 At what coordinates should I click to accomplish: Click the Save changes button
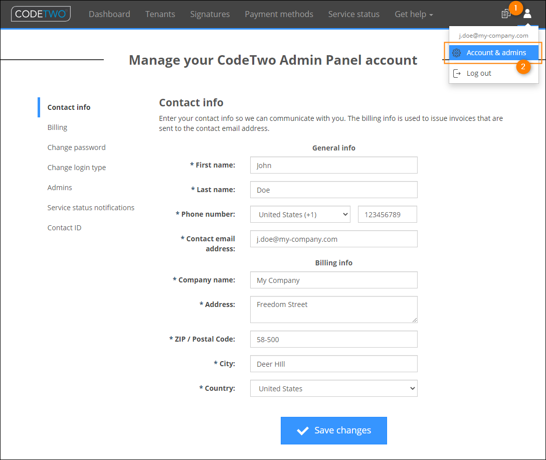(x=333, y=430)
